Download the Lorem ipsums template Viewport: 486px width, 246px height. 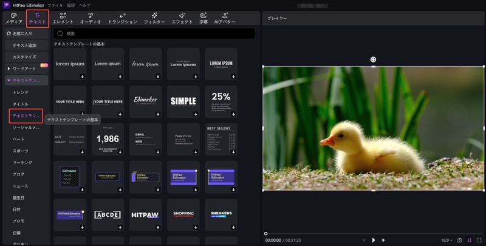[196, 76]
